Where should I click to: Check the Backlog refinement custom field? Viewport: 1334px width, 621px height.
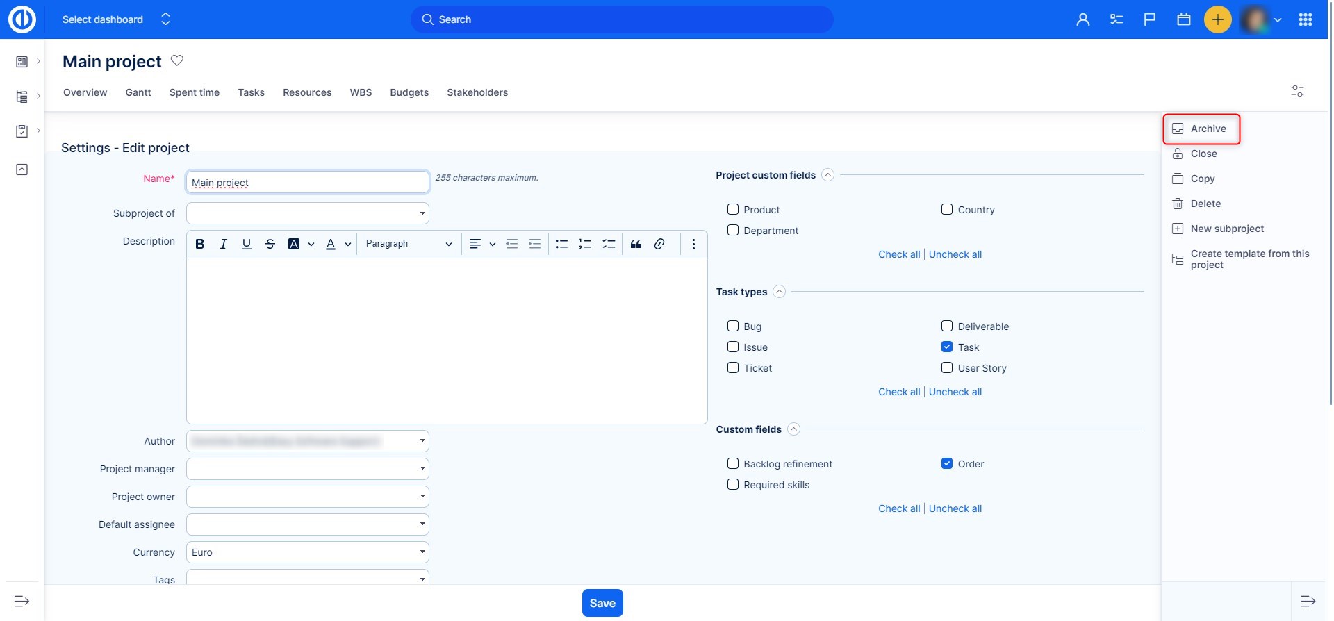[733, 464]
